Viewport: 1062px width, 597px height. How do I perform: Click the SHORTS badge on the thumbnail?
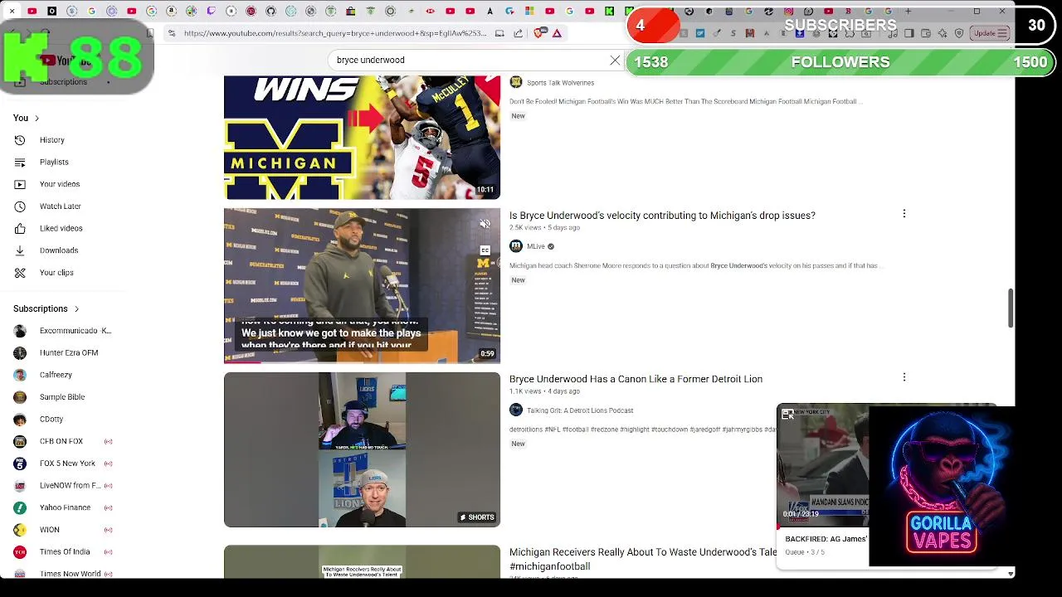(x=477, y=517)
